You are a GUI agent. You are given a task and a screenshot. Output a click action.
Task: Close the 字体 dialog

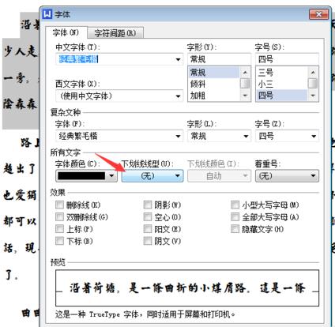point(318,14)
